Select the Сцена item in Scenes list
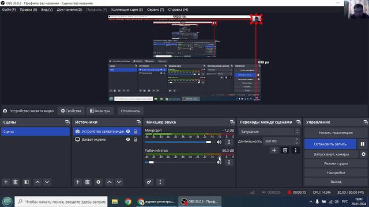This screenshot has height=207, width=369. [x=35, y=132]
